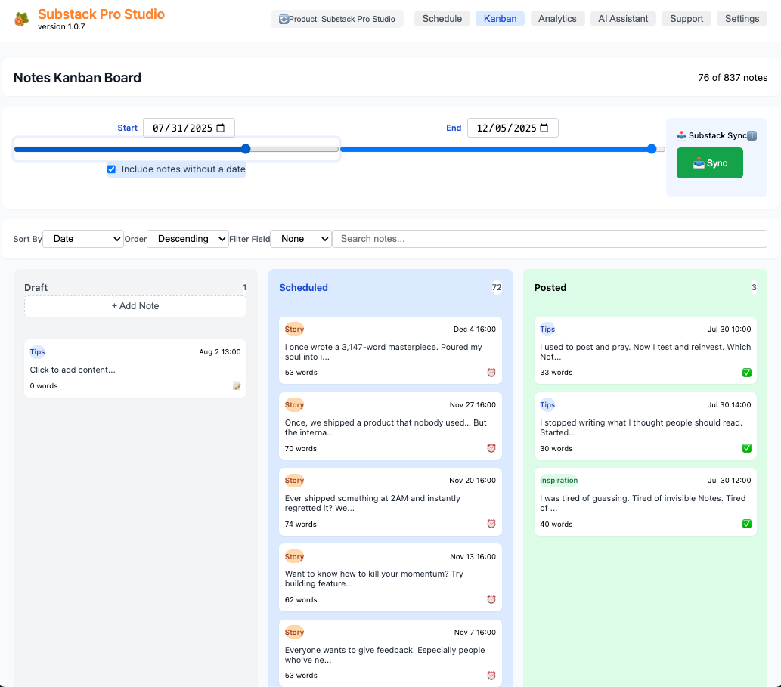Viewport: 781px width, 687px height.
Task: Click the Substack Pro Studio logo icon
Action: coord(21,20)
